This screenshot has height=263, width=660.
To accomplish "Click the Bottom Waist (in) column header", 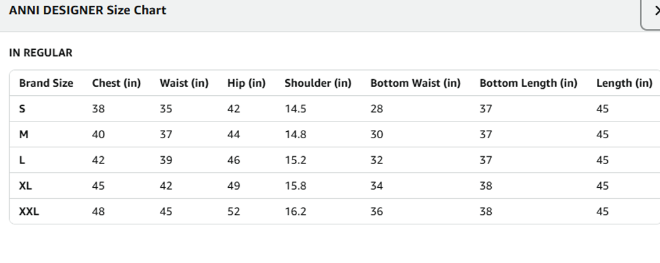I will pos(415,83).
